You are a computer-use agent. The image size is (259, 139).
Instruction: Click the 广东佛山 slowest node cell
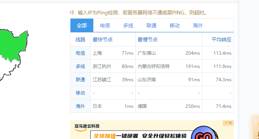(x=147, y=53)
